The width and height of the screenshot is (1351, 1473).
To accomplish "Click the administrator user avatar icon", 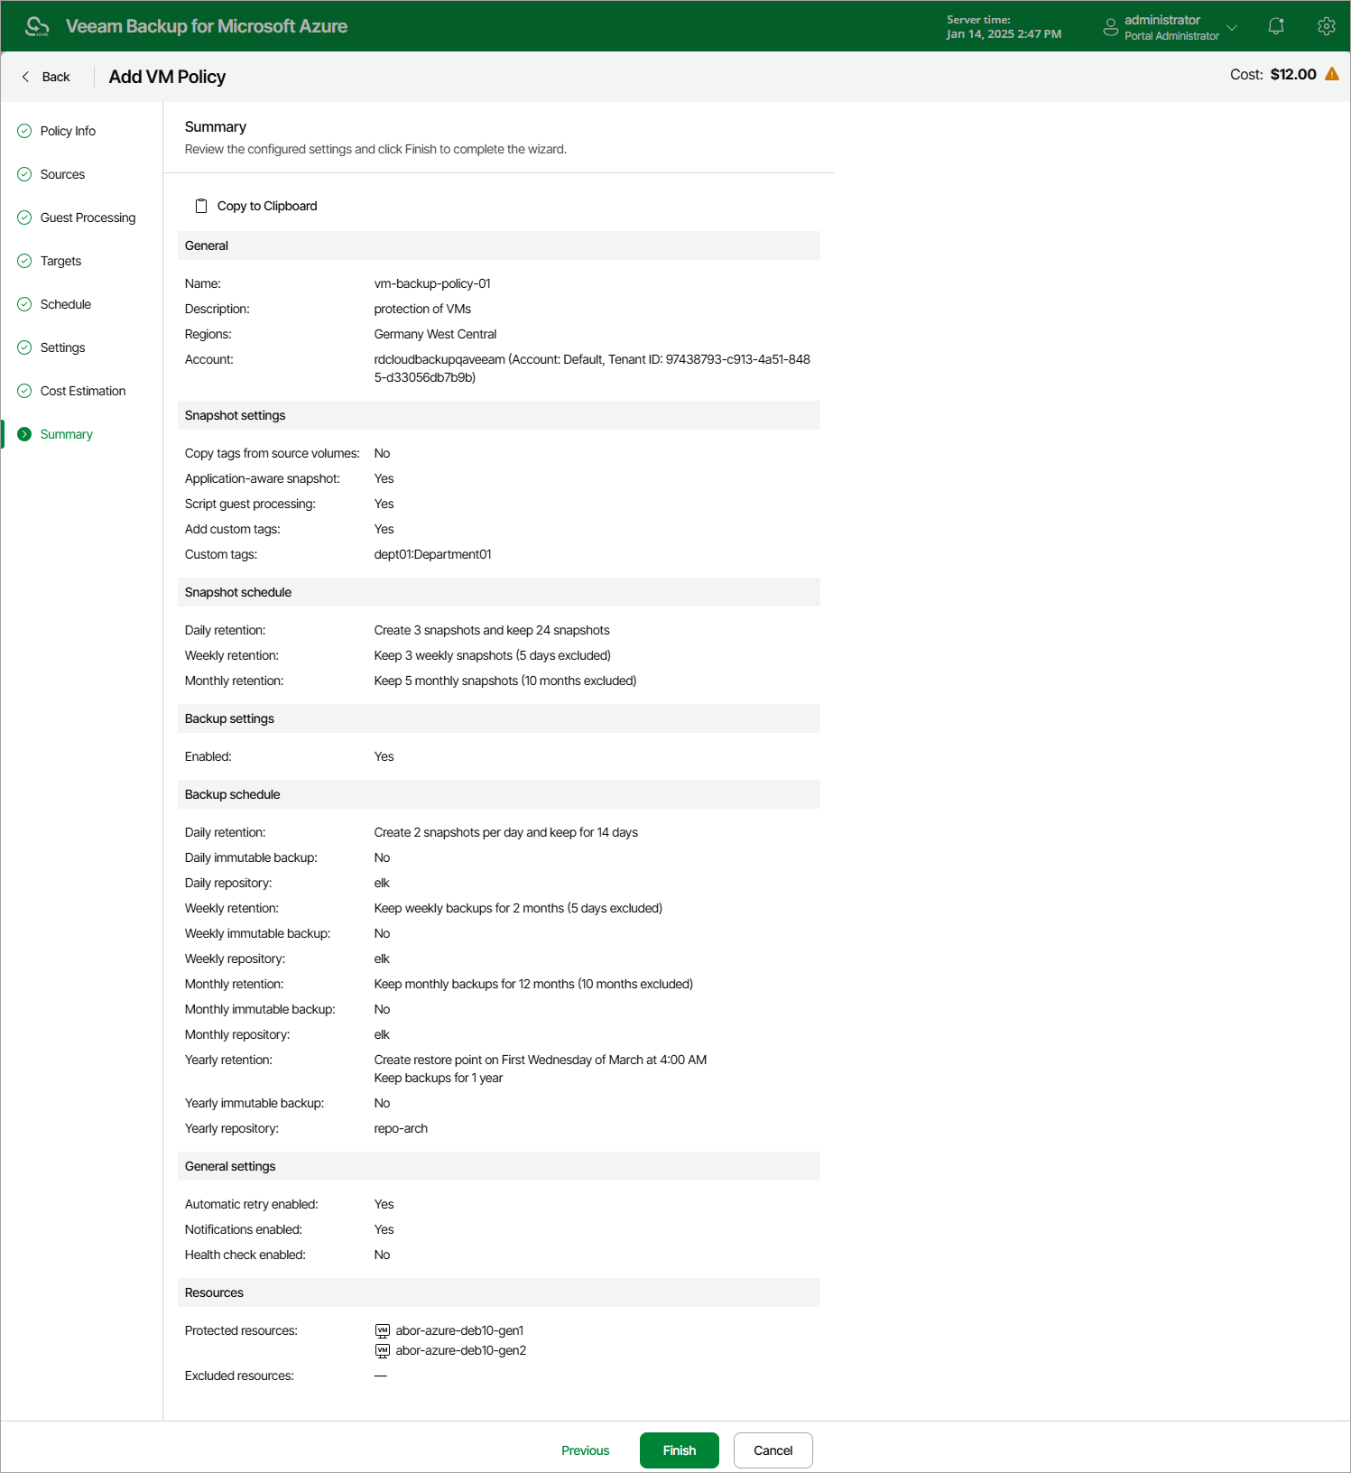I will coord(1111,27).
